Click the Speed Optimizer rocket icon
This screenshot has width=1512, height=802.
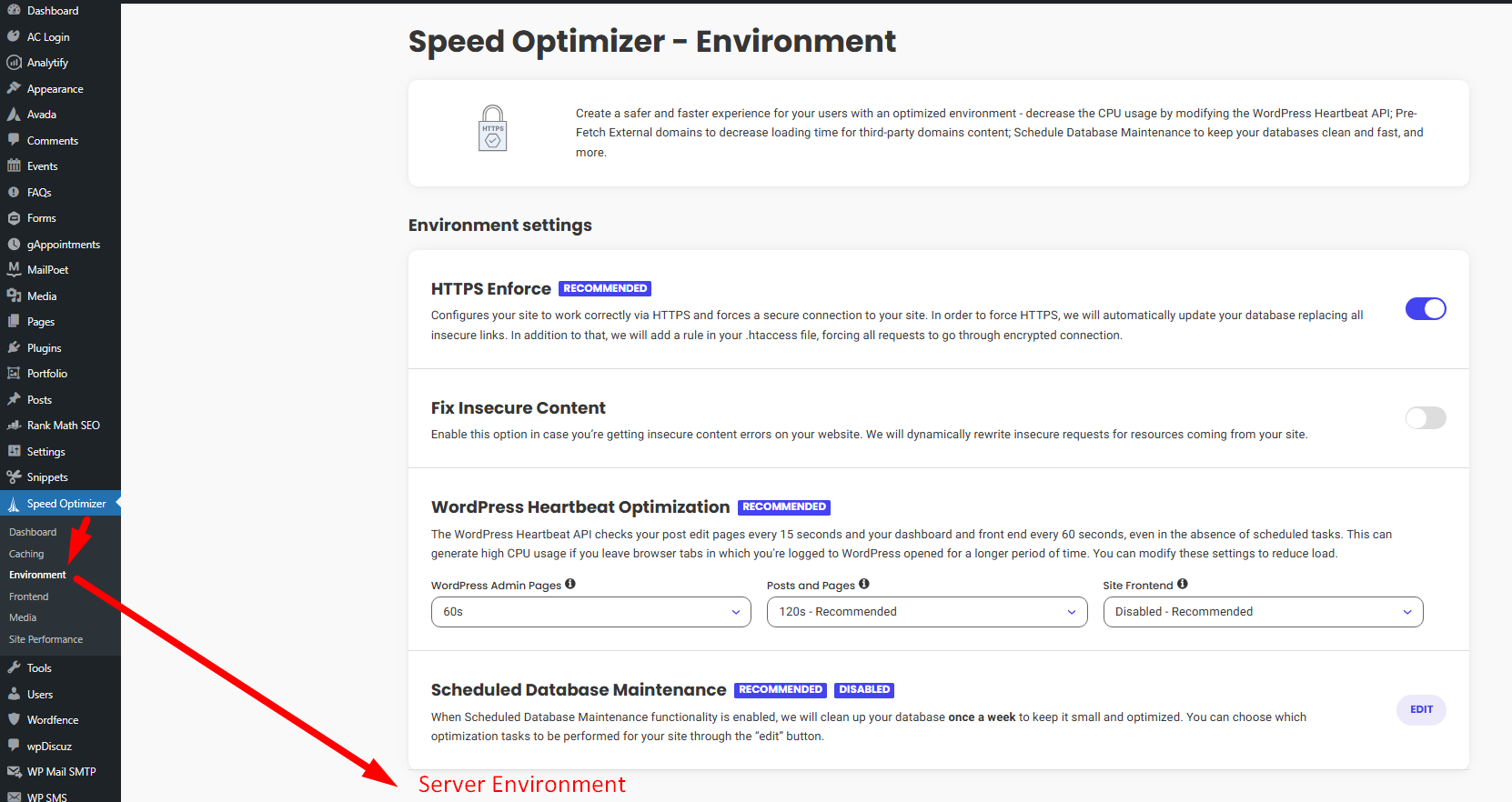point(14,504)
